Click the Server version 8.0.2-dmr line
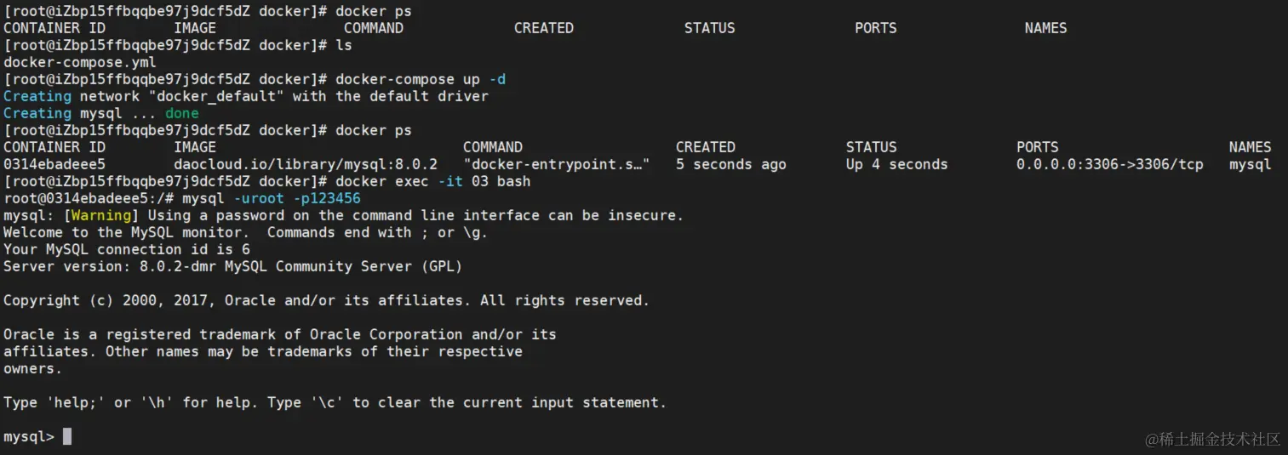This screenshot has height=455, width=1288. coord(233,266)
